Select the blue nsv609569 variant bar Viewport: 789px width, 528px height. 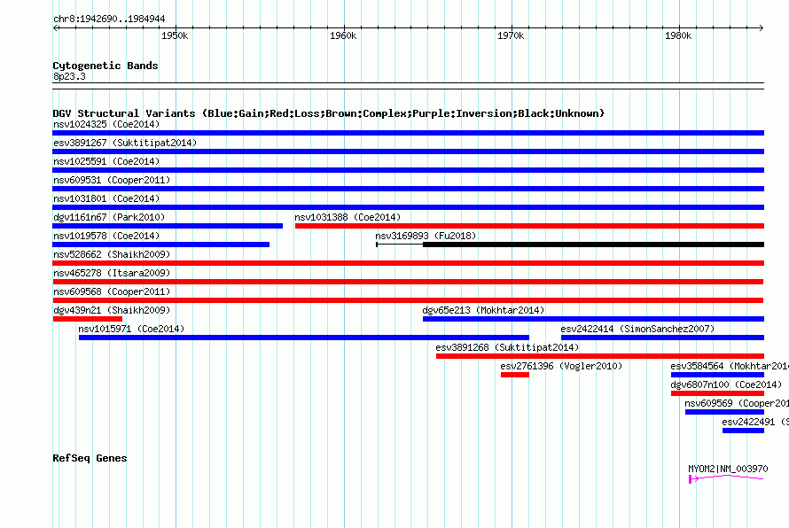pyautogui.click(x=724, y=412)
